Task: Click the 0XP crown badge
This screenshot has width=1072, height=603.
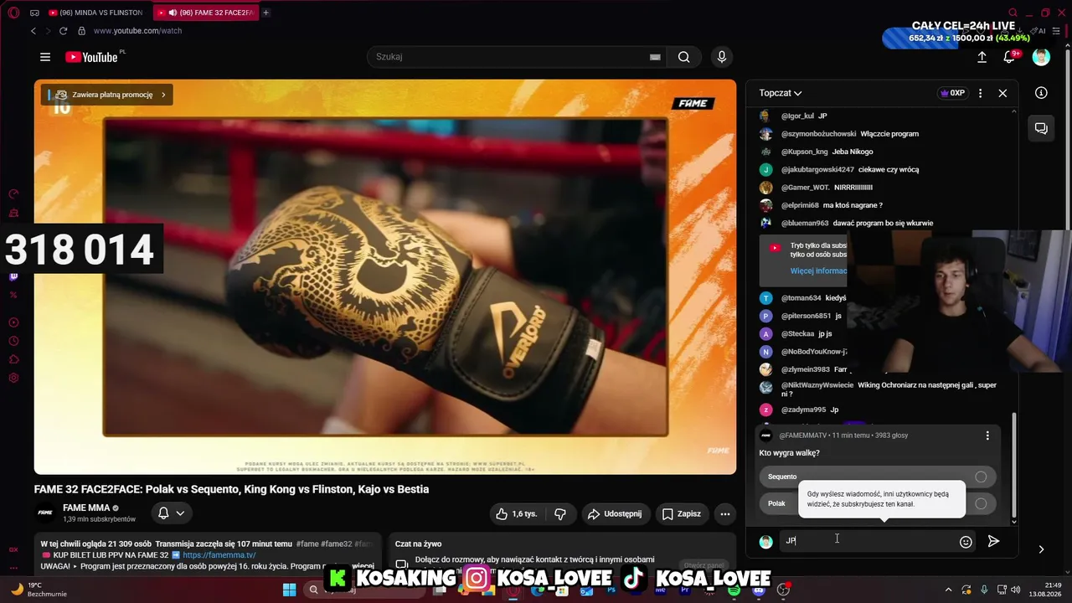Action: pos(953,93)
